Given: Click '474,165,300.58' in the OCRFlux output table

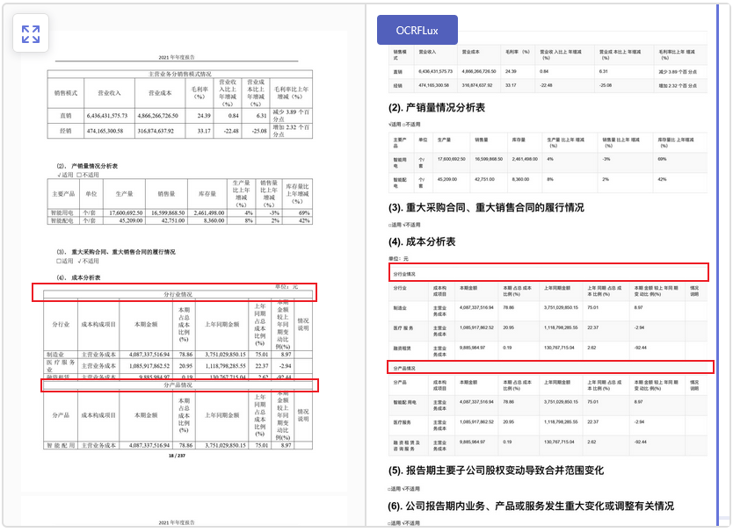Looking at the screenshot, I should tap(434, 85).
